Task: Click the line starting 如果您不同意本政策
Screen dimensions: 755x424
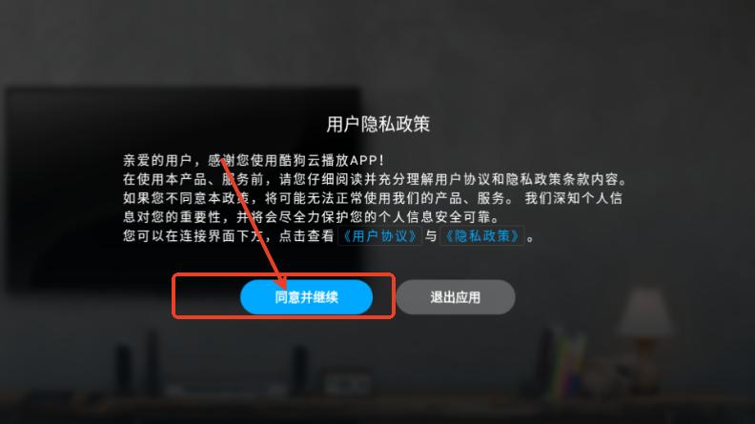Action: coord(372,198)
